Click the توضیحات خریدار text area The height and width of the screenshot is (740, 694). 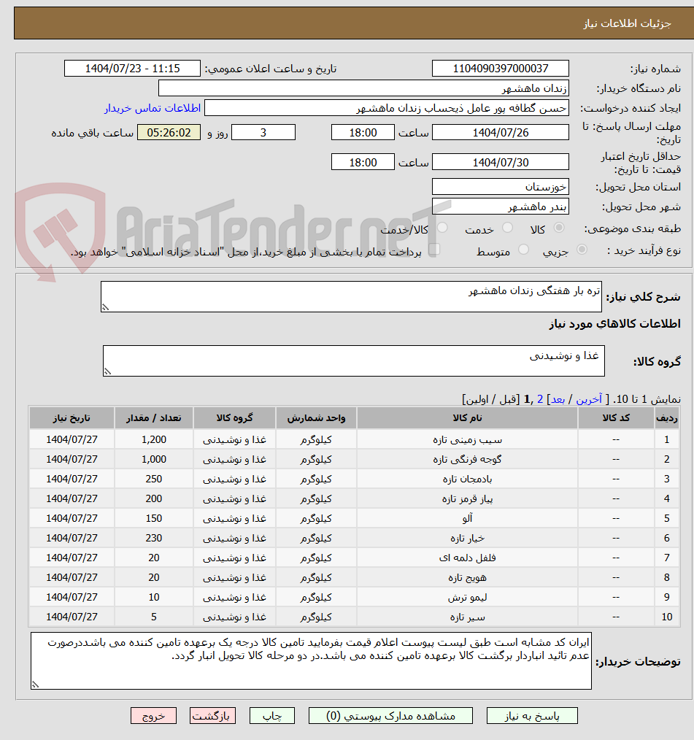[x=311, y=661]
